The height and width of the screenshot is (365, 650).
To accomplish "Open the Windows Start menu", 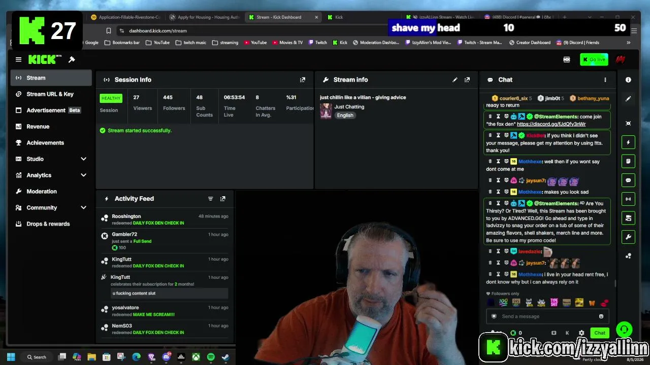I will click(x=11, y=357).
